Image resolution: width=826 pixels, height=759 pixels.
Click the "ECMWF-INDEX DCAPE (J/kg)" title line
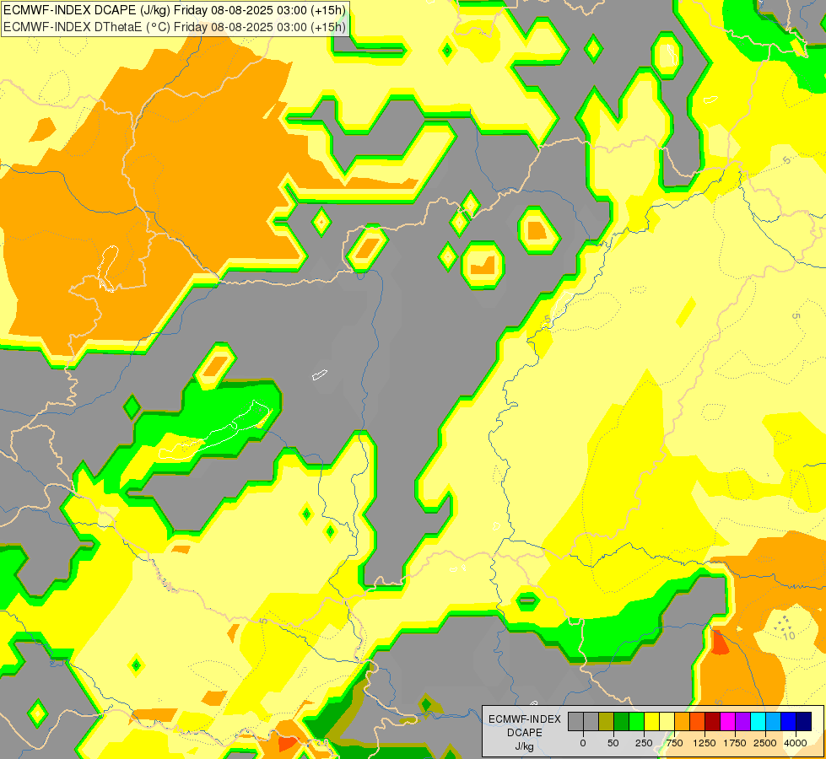tap(175, 10)
